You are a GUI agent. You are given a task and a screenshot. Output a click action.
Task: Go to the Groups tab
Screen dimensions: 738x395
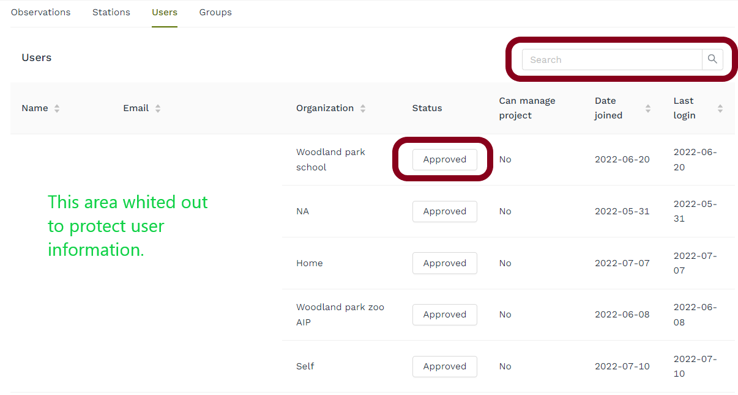point(215,12)
